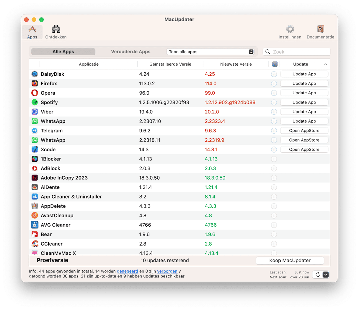This screenshot has width=359, height=310.
Task: Update App for Spotify
Action: (304, 103)
